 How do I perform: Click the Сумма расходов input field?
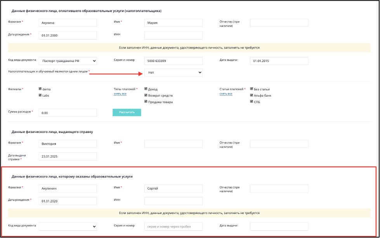pyautogui.click(x=68, y=113)
